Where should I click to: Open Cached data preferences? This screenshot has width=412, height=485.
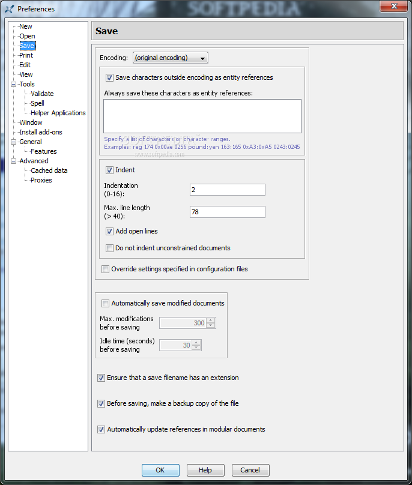pyautogui.click(x=49, y=170)
